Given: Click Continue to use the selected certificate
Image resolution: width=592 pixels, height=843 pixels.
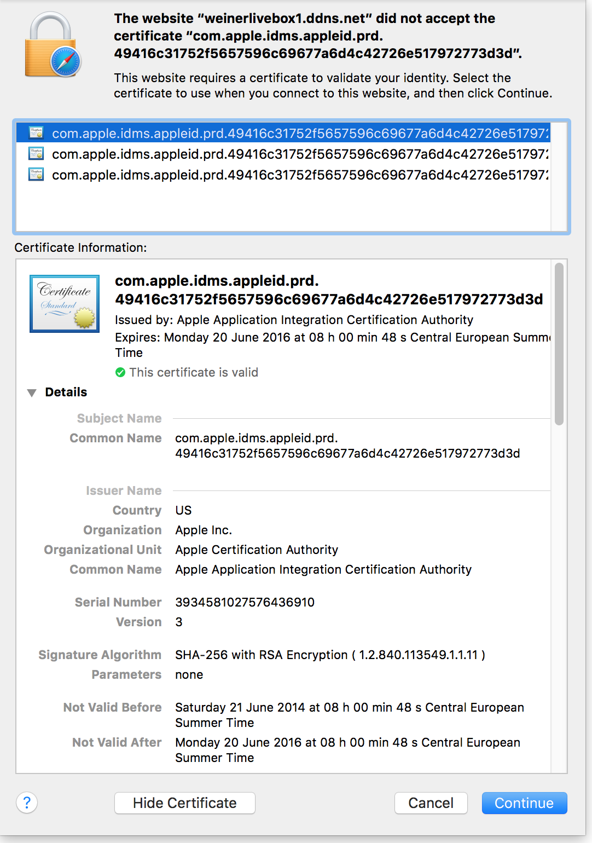Looking at the screenshot, I should (x=524, y=803).
